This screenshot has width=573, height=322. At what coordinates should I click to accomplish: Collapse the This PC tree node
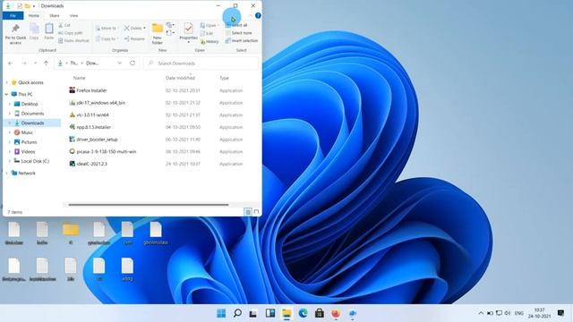[6, 94]
